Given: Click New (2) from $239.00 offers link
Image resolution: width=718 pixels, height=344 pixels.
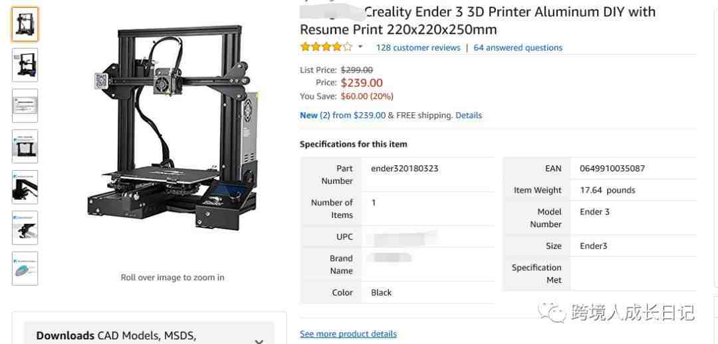Looking at the screenshot, I should (x=343, y=116).
